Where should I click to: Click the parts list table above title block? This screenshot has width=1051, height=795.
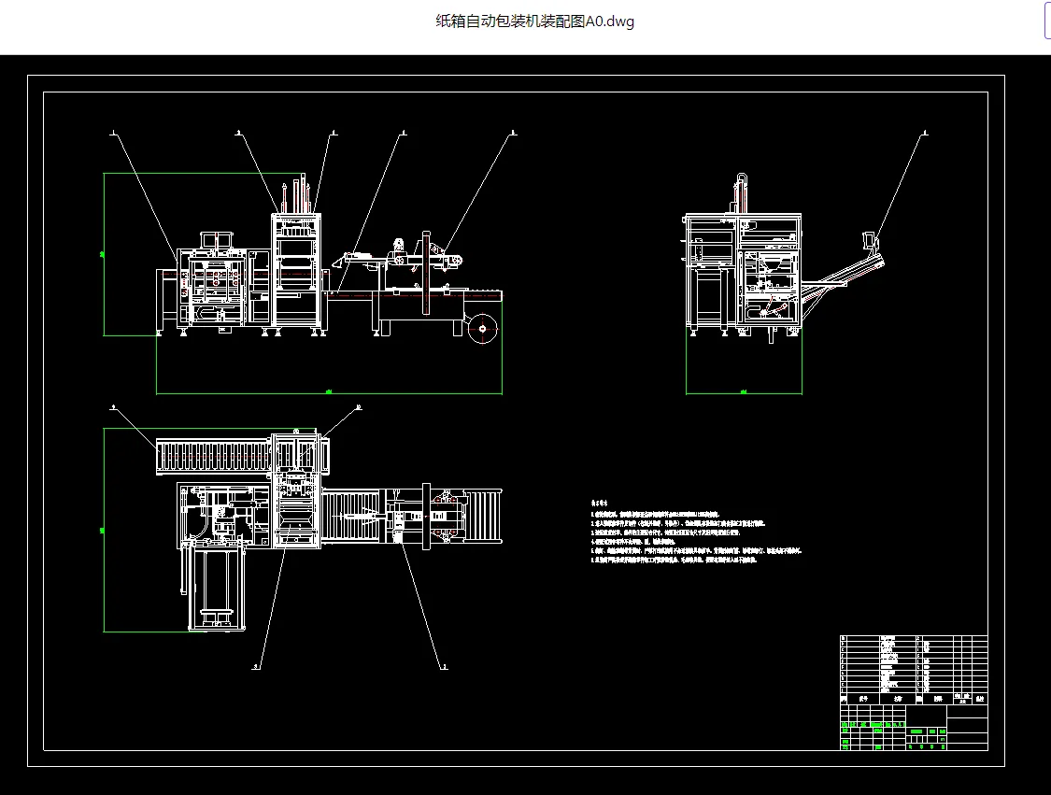[914, 670]
